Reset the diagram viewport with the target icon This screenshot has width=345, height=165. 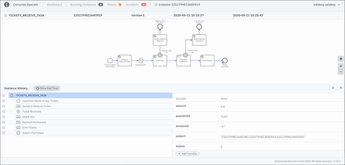(x=341, y=59)
